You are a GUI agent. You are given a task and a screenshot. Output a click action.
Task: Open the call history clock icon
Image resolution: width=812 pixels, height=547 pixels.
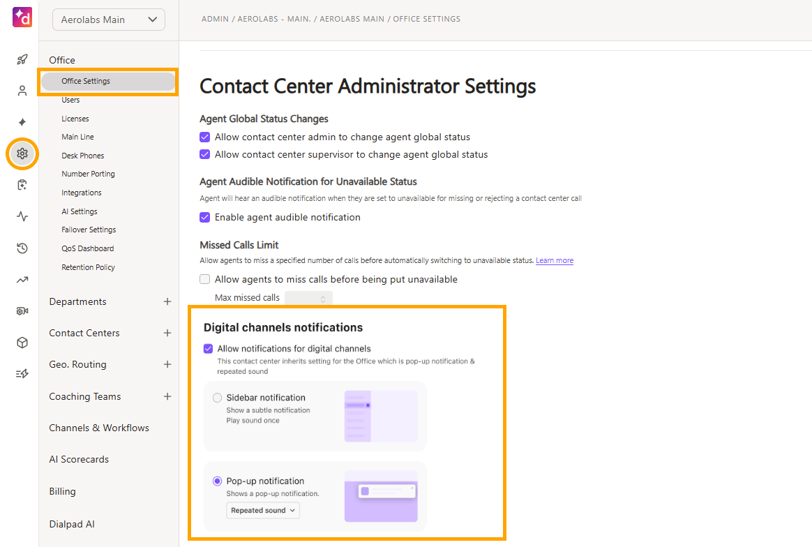(22, 248)
